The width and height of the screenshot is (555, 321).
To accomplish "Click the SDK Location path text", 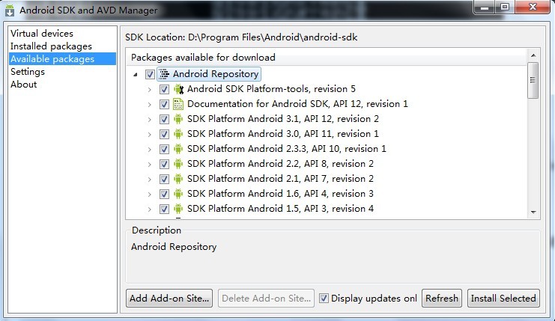I will pos(273,37).
